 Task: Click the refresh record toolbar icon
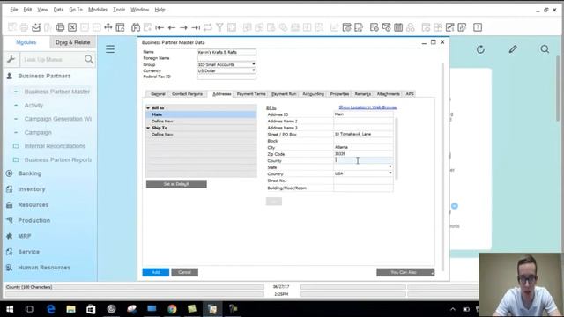click(208, 27)
